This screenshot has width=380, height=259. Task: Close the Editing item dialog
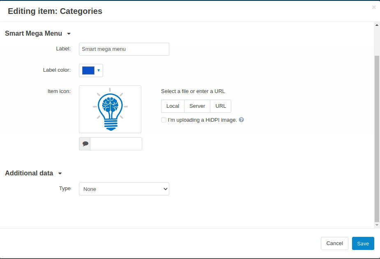click(374, 7)
